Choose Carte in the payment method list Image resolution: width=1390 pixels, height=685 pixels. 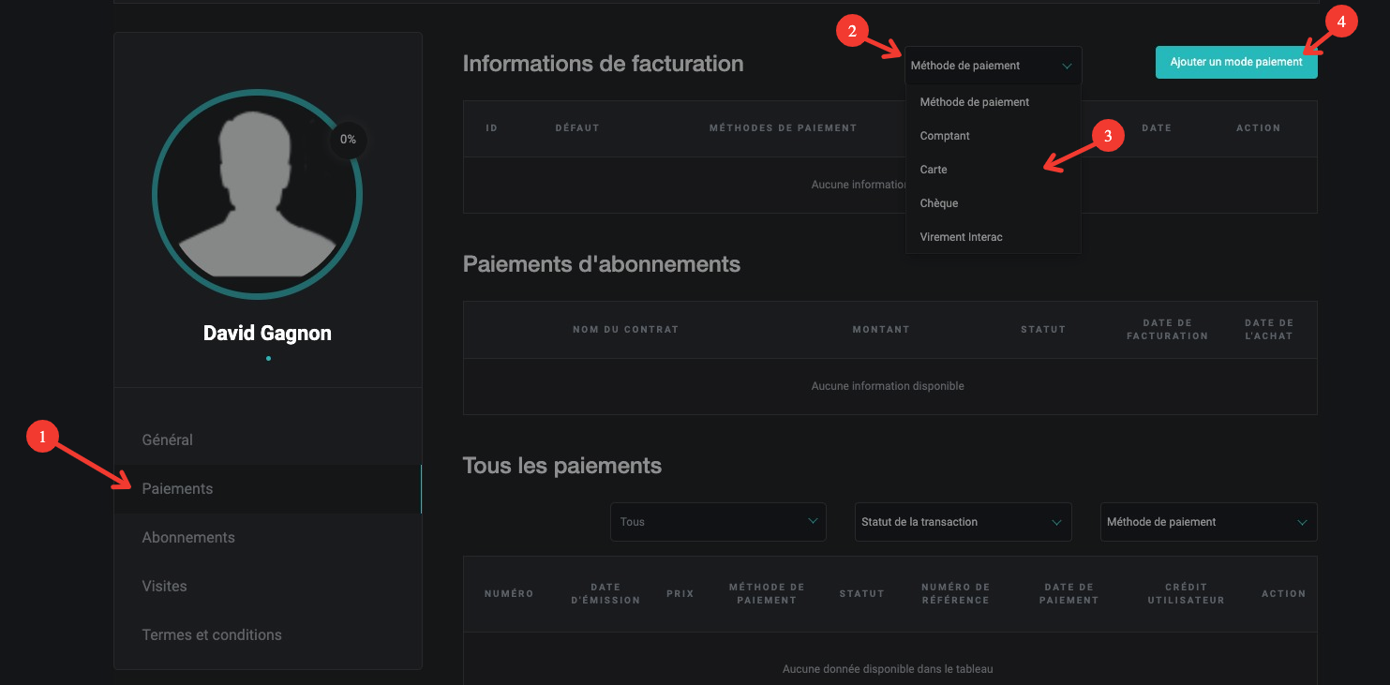(x=934, y=170)
